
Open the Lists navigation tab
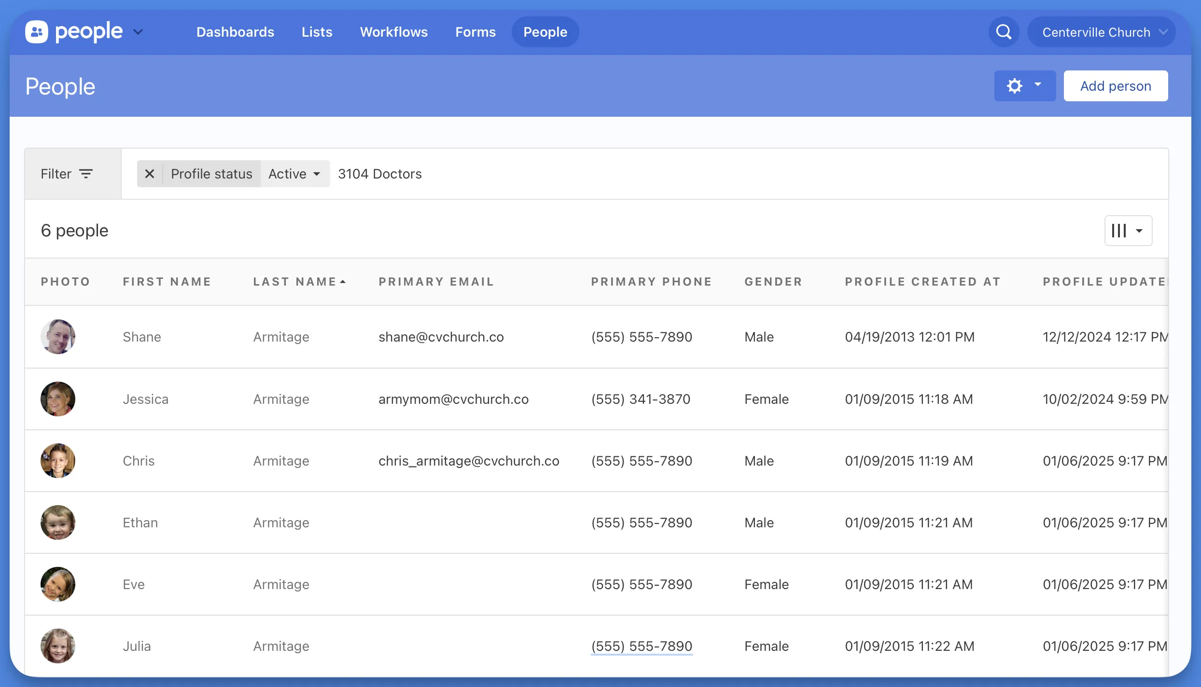(317, 32)
